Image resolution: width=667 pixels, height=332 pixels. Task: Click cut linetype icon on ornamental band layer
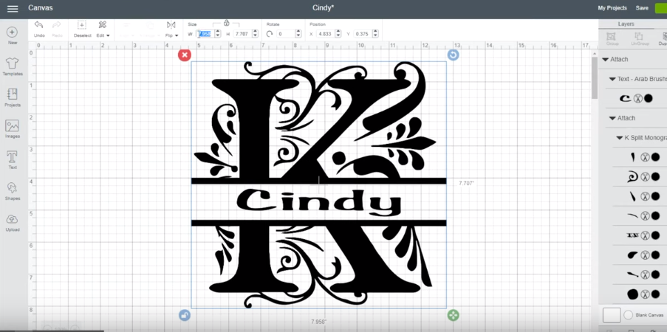[x=645, y=235]
